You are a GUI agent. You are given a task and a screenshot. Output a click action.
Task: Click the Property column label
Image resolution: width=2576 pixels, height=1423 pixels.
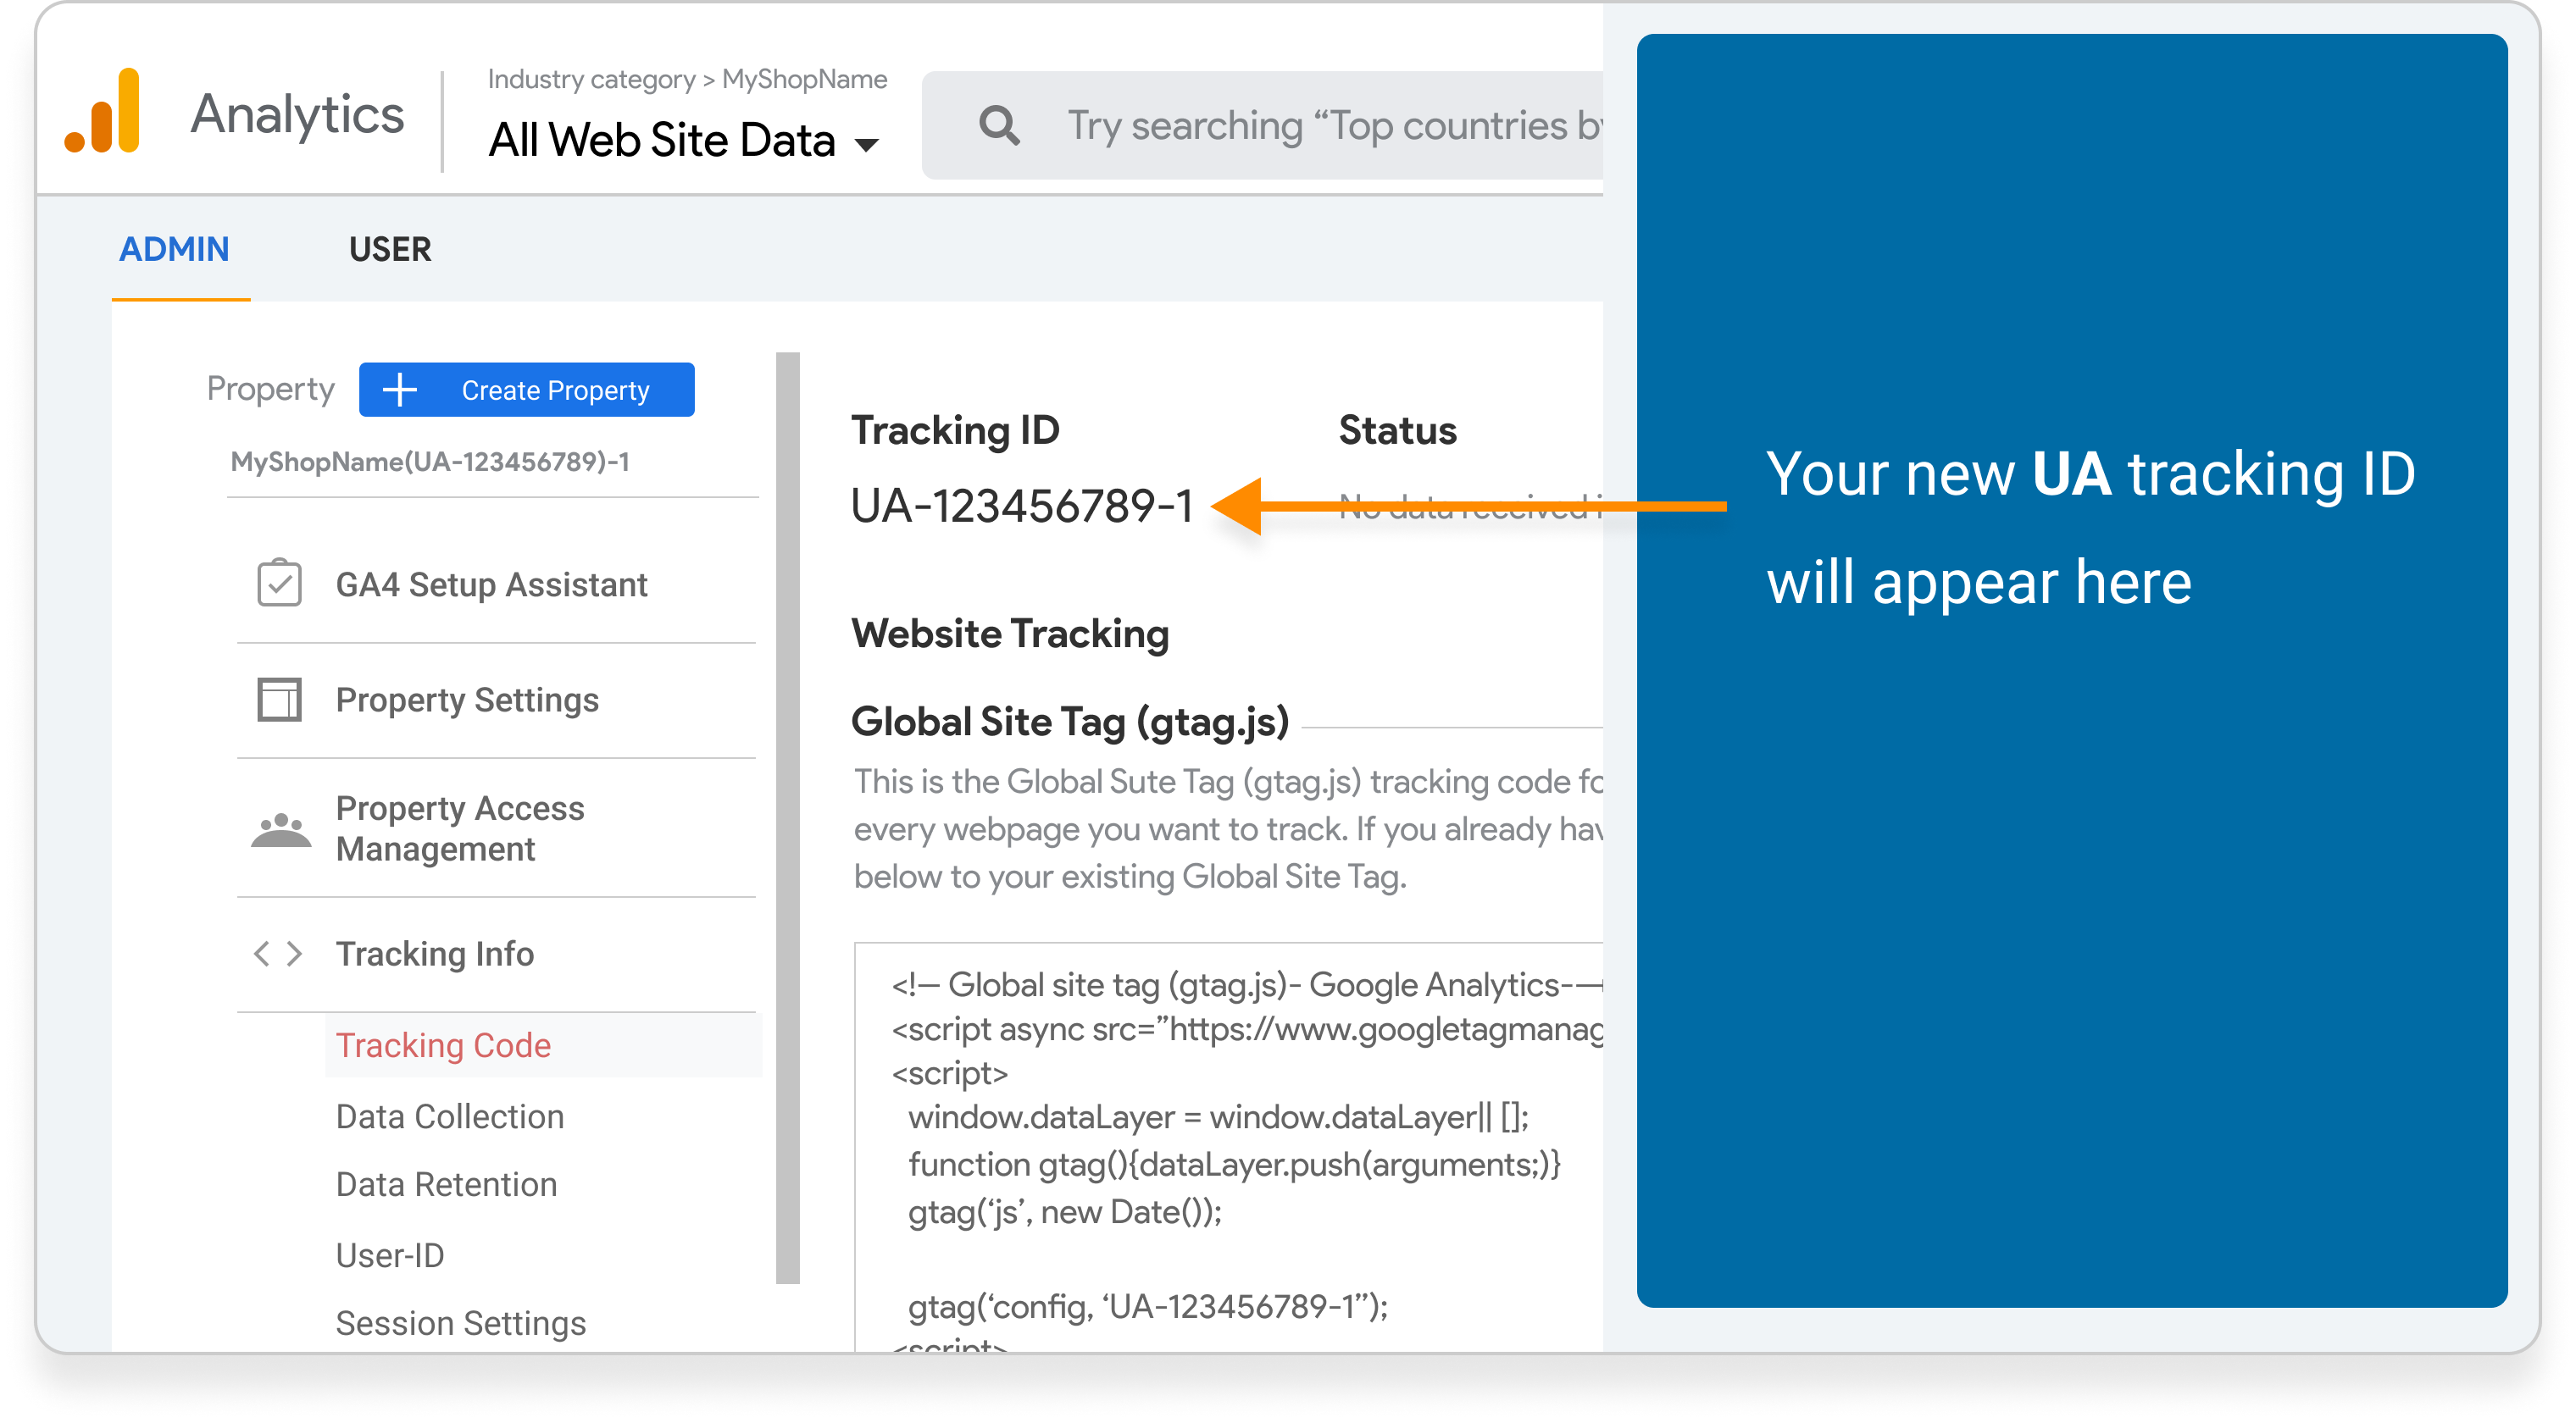pyautogui.click(x=270, y=389)
